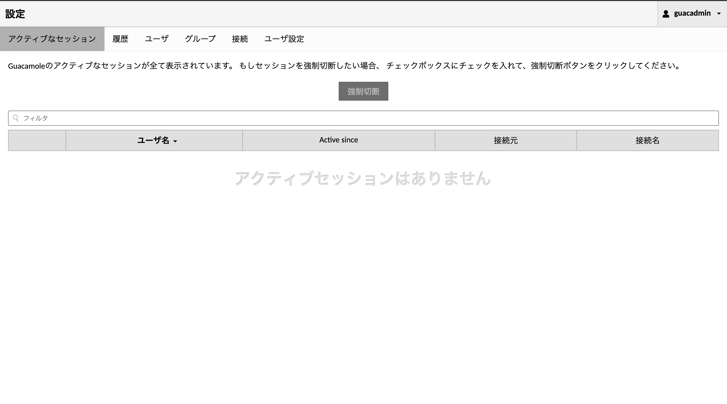The width and height of the screenshot is (727, 404).
Task: Switch to the ユーザ設定 tab
Action: [284, 39]
